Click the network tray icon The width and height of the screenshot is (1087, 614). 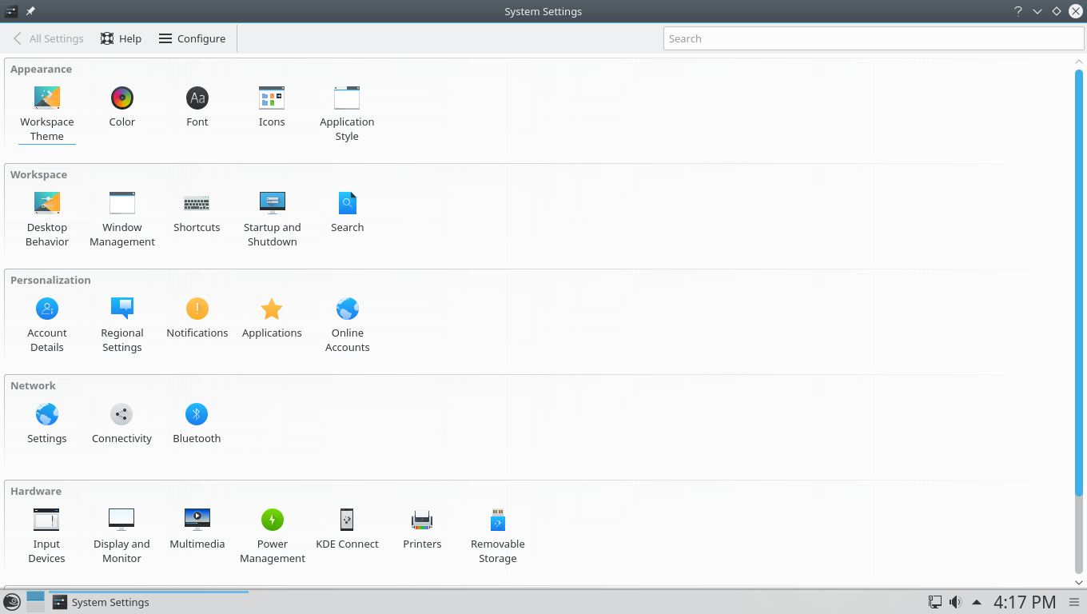tap(934, 602)
